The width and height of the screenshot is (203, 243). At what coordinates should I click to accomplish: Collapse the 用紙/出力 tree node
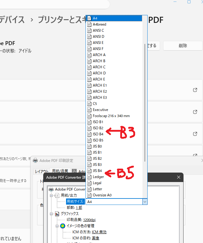[x=51, y=195]
